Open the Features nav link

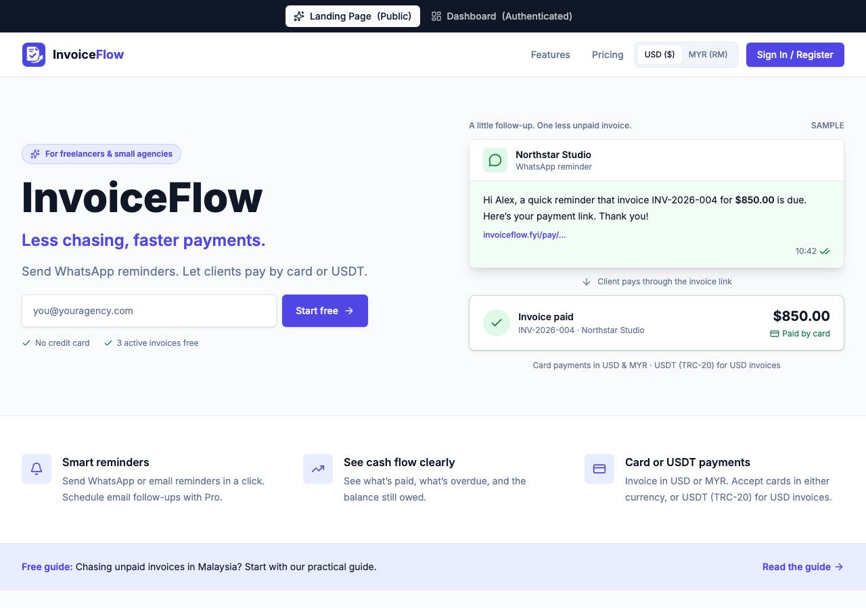pyautogui.click(x=551, y=55)
